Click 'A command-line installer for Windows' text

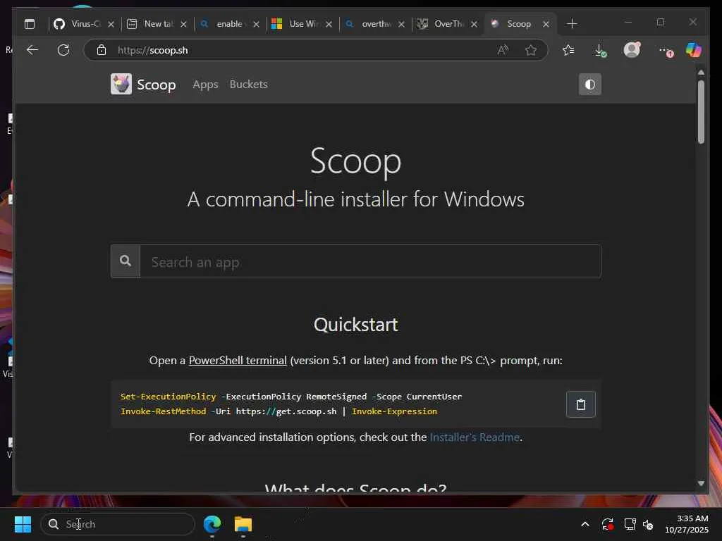coord(356,199)
